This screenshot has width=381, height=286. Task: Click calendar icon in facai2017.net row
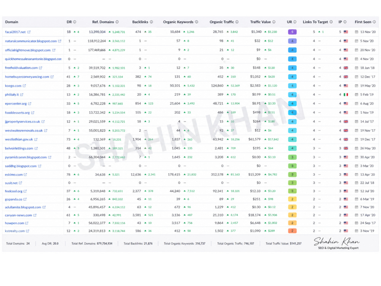[357, 32]
